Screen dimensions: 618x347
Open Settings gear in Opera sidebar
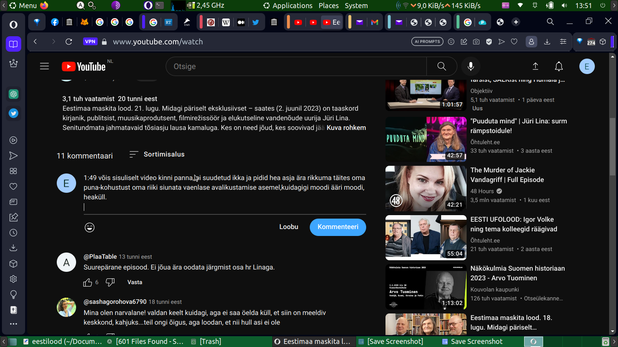14,279
